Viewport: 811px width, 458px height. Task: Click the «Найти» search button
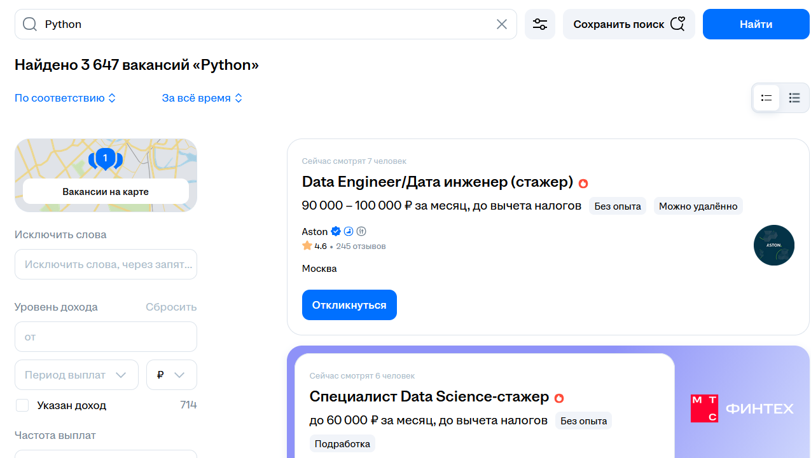756,24
